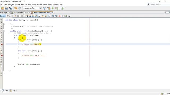Image resolution: width=170 pixels, height=95 pixels.
Task: Click error marker on line 22
Action: (2, 44)
